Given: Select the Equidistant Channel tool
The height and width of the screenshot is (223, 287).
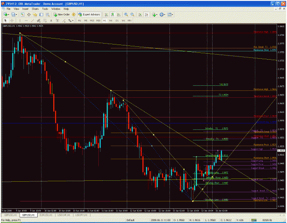Looking at the screenshot, I should click(39, 21).
